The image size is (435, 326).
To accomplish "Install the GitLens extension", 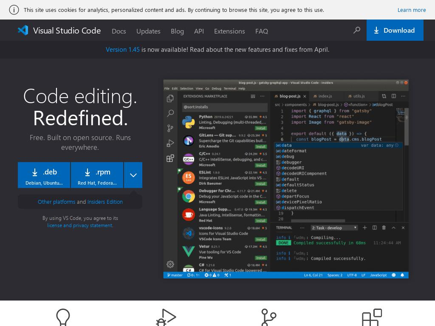I will coord(261,146).
